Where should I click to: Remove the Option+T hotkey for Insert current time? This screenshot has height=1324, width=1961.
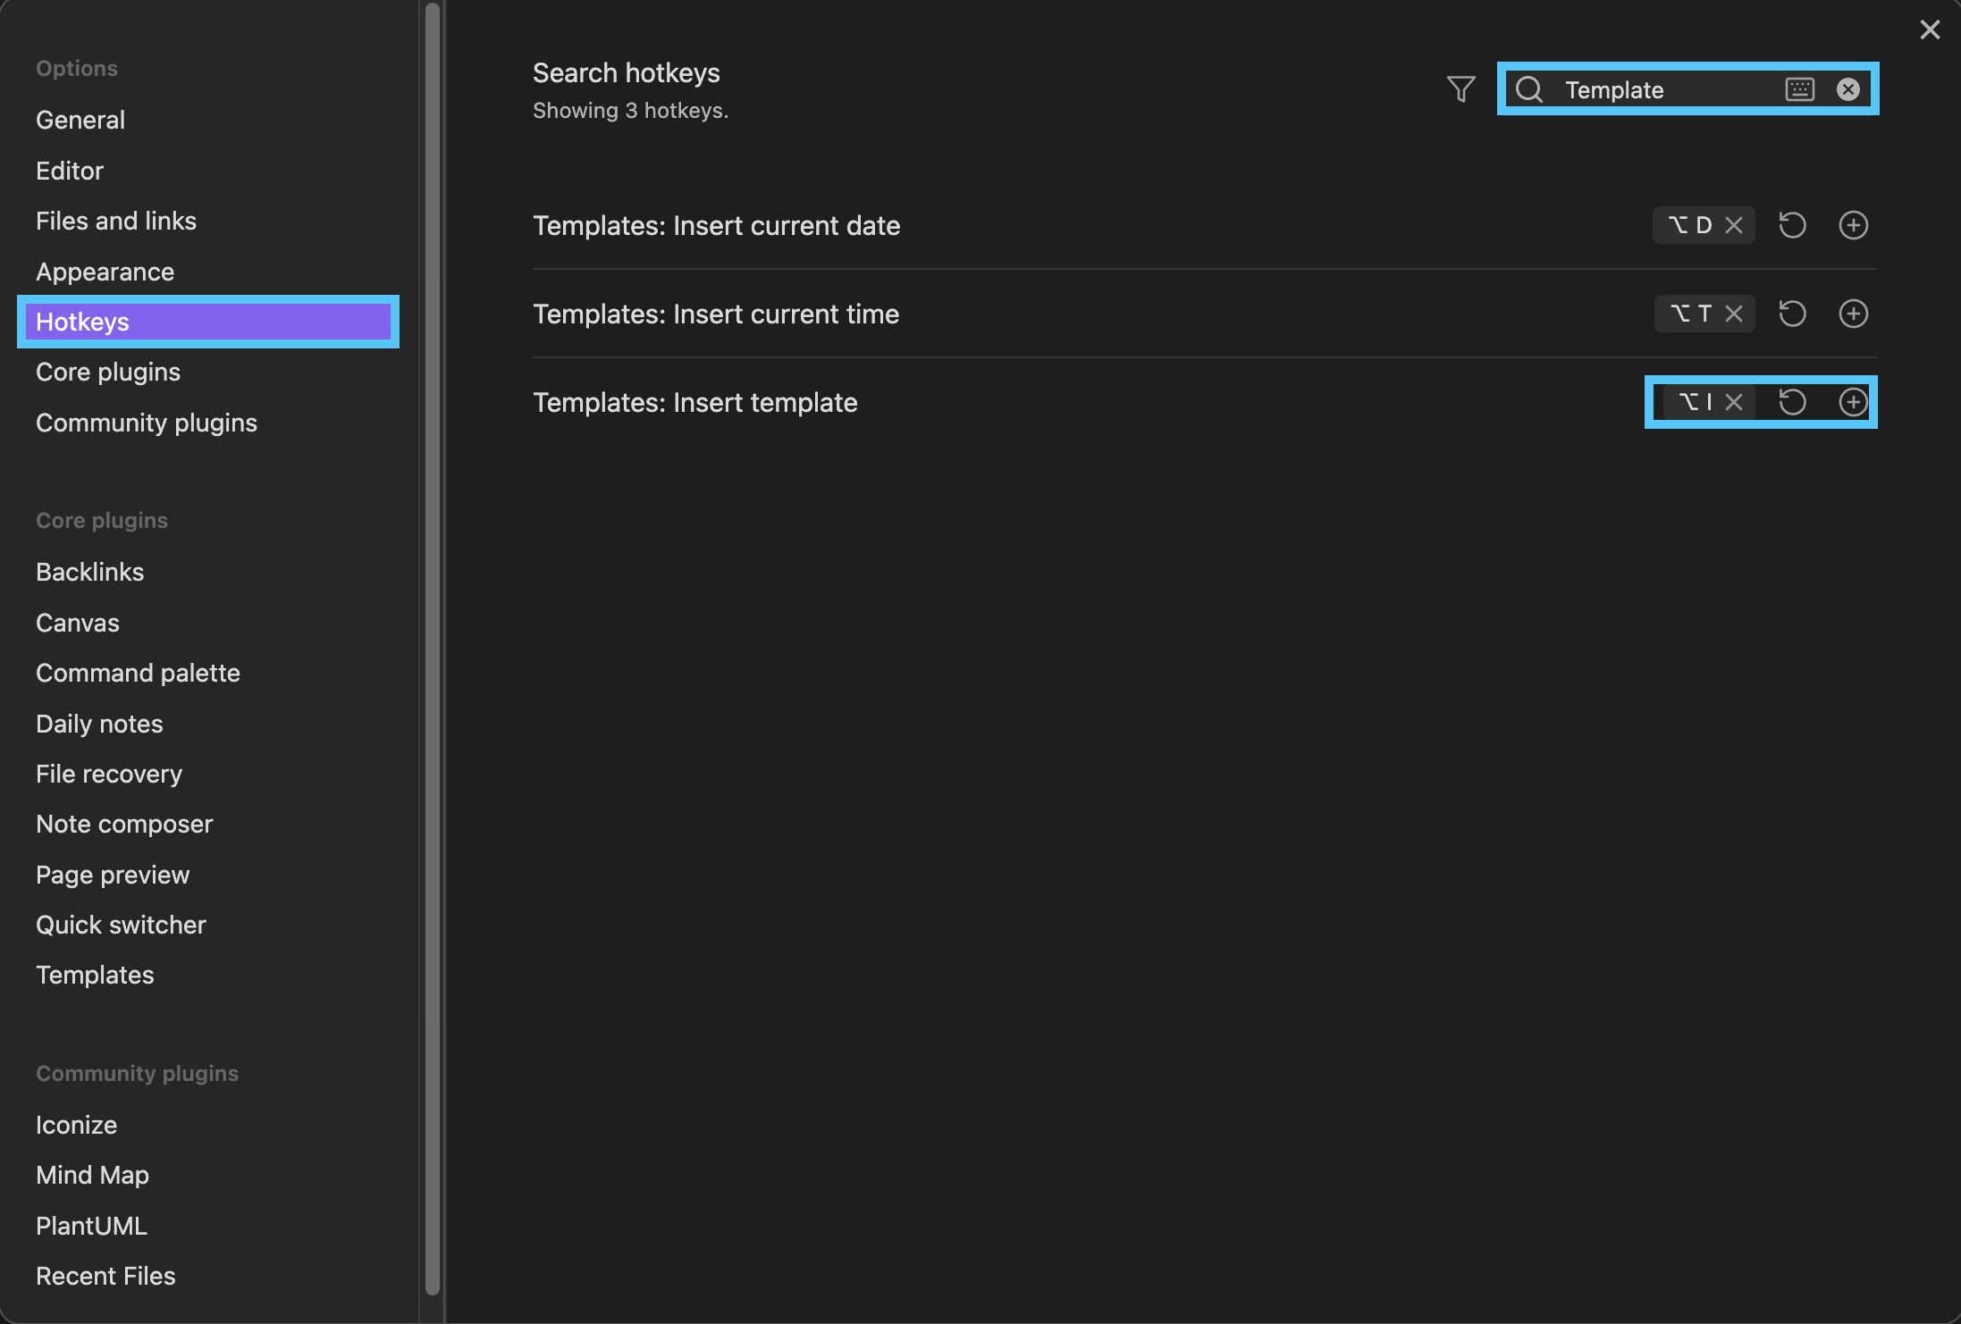pyautogui.click(x=1734, y=314)
